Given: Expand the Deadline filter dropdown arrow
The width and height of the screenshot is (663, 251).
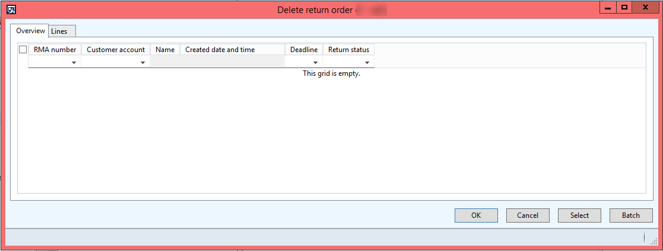Looking at the screenshot, I should coord(315,62).
